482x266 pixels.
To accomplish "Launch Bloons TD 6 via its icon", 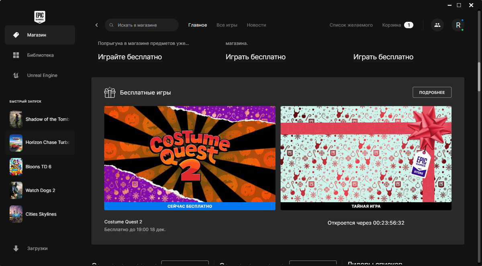I will [x=16, y=167].
